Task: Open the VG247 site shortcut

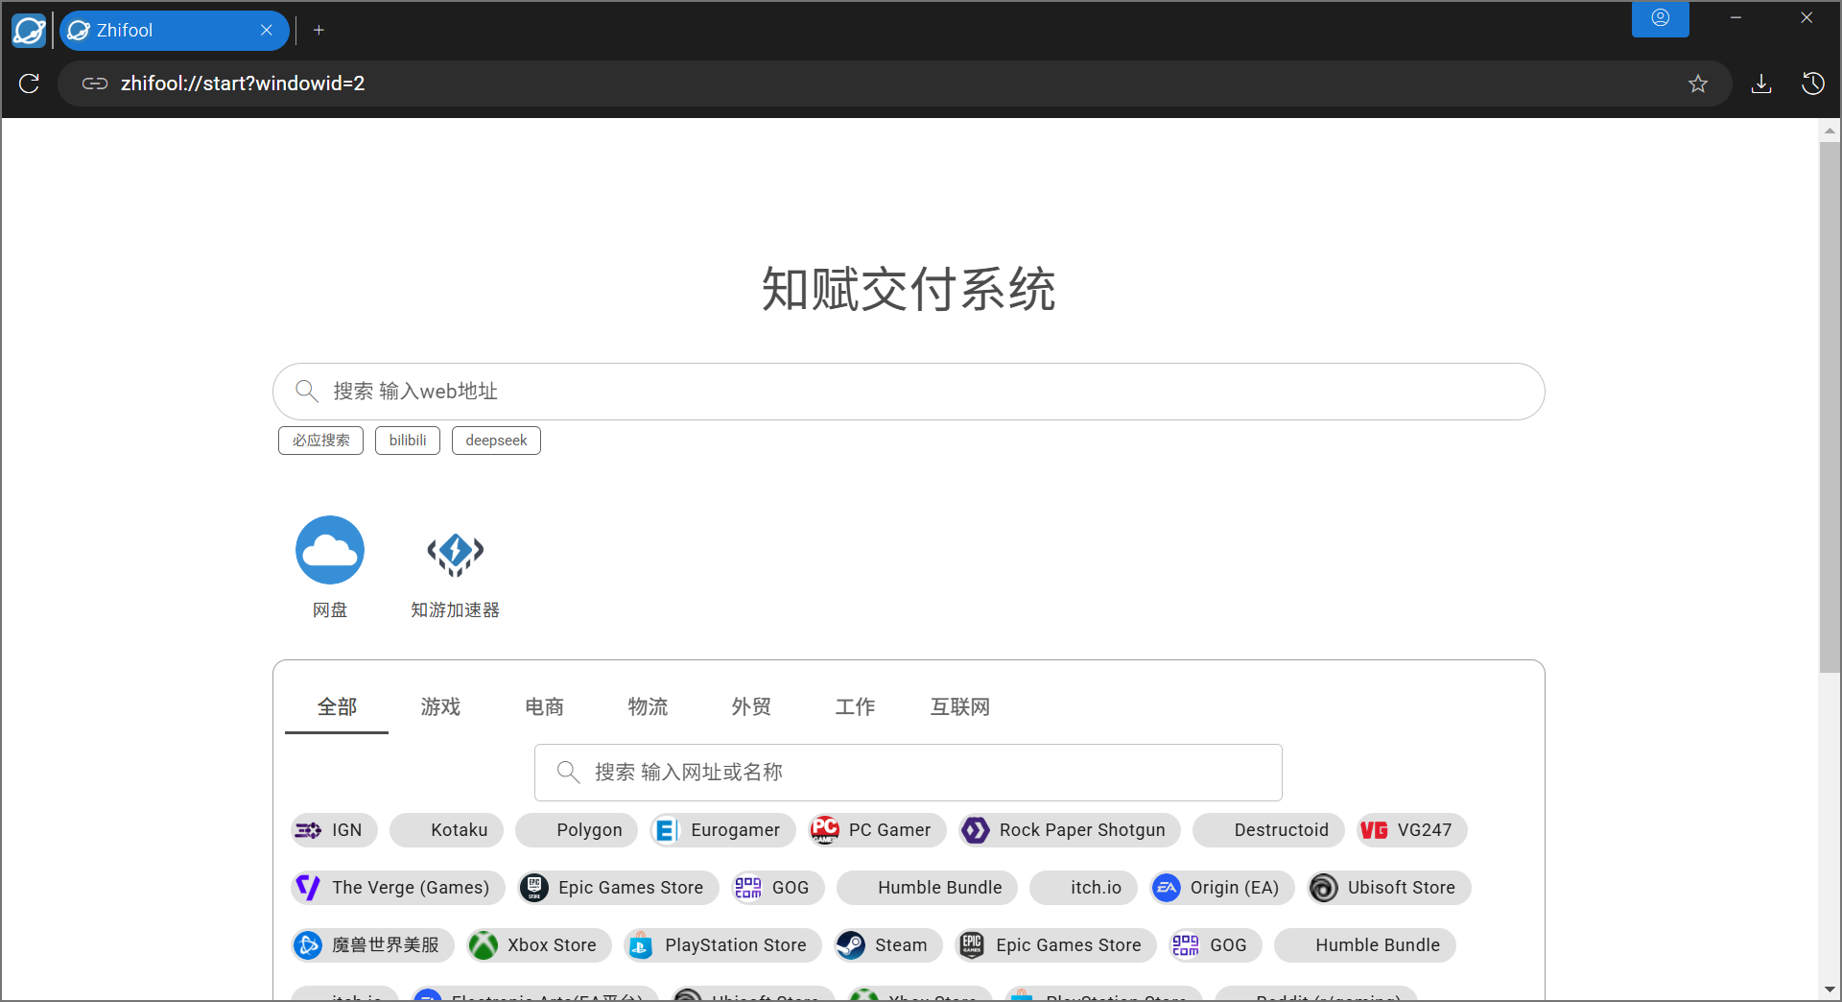Action: pyautogui.click(x=1412, y=830)
